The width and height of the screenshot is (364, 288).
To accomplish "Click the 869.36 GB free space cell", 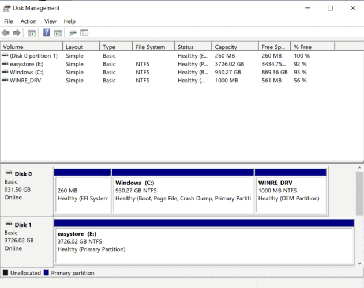I will point(275,73).
